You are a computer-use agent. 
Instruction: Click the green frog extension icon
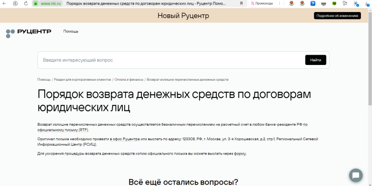(x=334, y=3)
